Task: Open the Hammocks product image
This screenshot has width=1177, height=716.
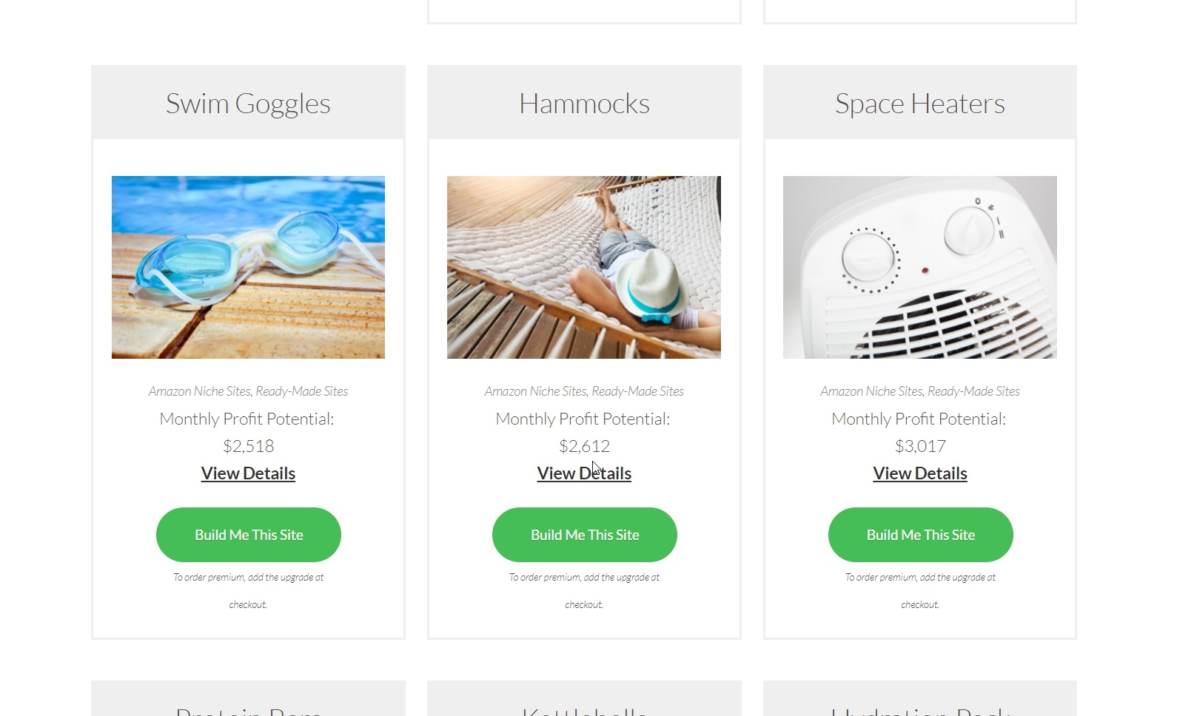Action: click(x=584, y=267)
